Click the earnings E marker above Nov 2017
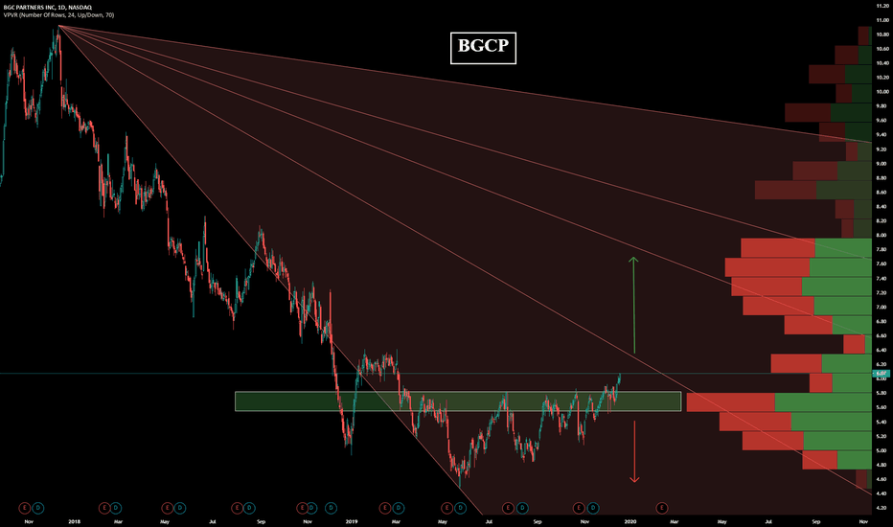 pyautogui.click(x=25, y=508)
